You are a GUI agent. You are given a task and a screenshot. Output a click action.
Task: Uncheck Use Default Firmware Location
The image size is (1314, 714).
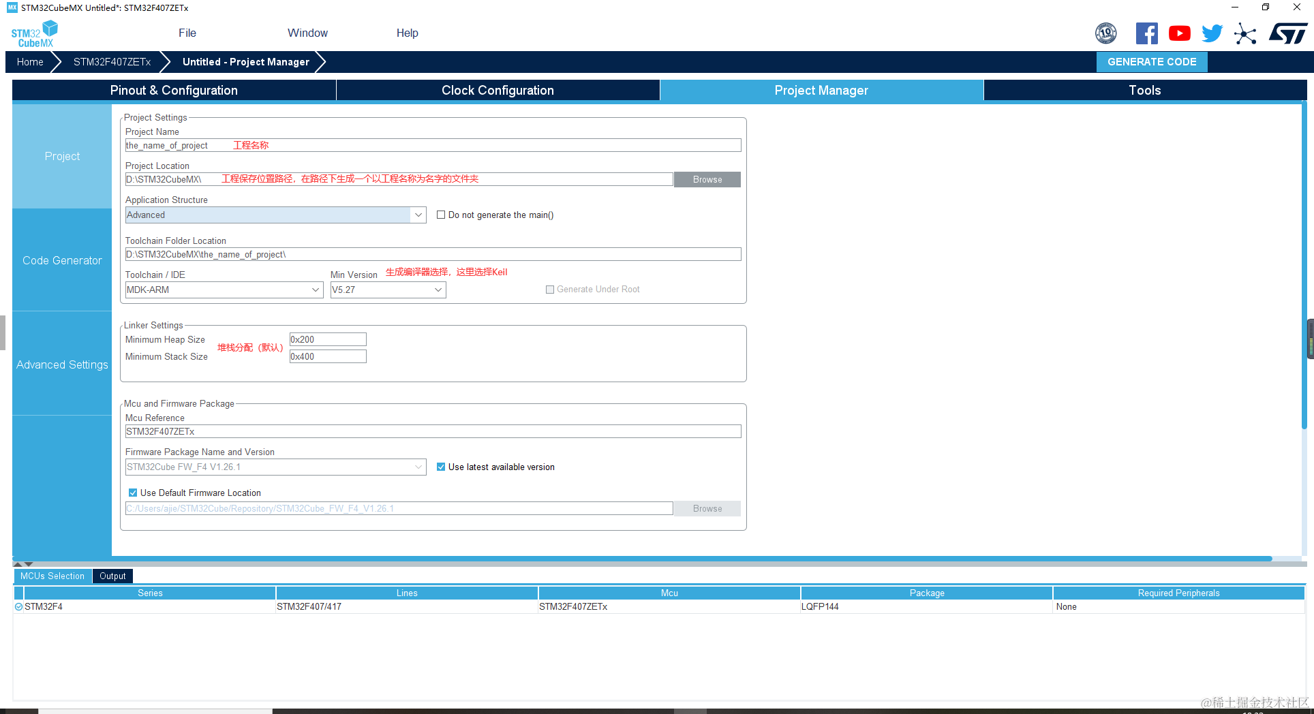click(133, 493)
